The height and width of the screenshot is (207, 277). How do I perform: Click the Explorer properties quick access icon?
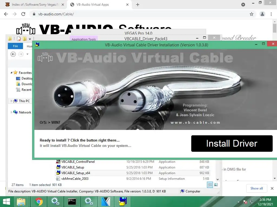pyautogui.click(x=19, y=39)
